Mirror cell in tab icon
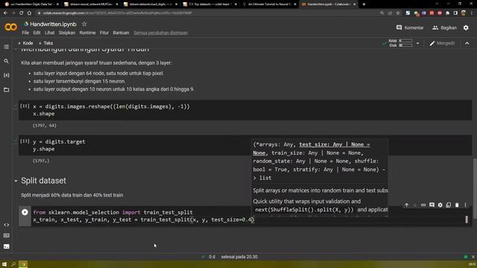This screenshot has height=268, width=477. pos(449,205)
